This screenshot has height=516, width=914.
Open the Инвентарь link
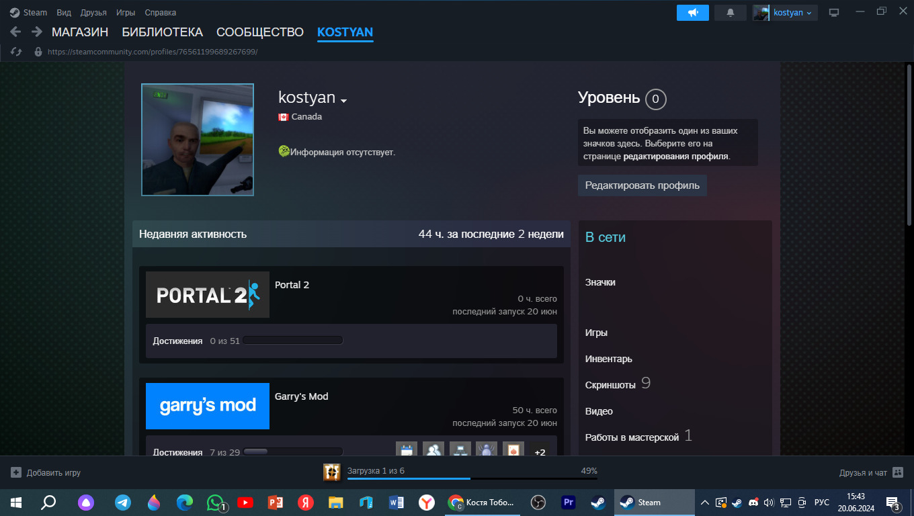click(x=609, y=359)
